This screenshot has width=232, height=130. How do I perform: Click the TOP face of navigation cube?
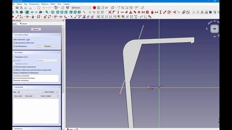(x=214, y=29)
